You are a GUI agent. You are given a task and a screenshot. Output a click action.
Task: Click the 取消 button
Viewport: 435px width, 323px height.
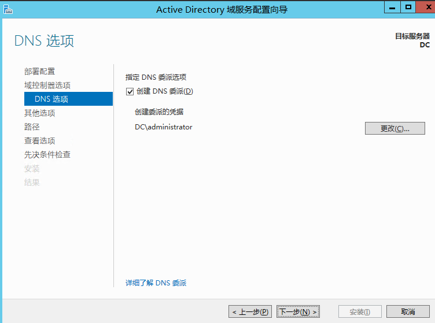click(408, 311)
